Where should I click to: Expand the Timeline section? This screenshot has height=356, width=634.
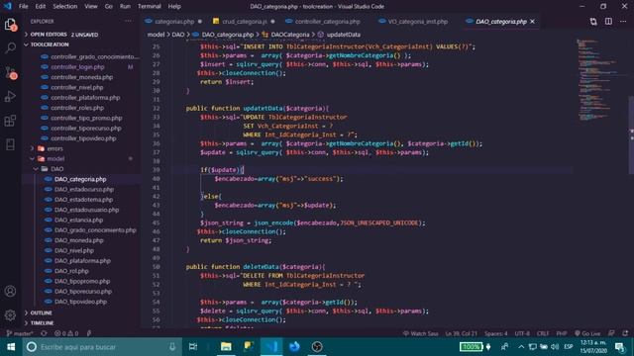click(42, 323)
